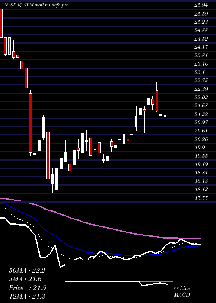Click the 19.55 price axis label
This screenshot has width=216, height=303.
[201, 156]
